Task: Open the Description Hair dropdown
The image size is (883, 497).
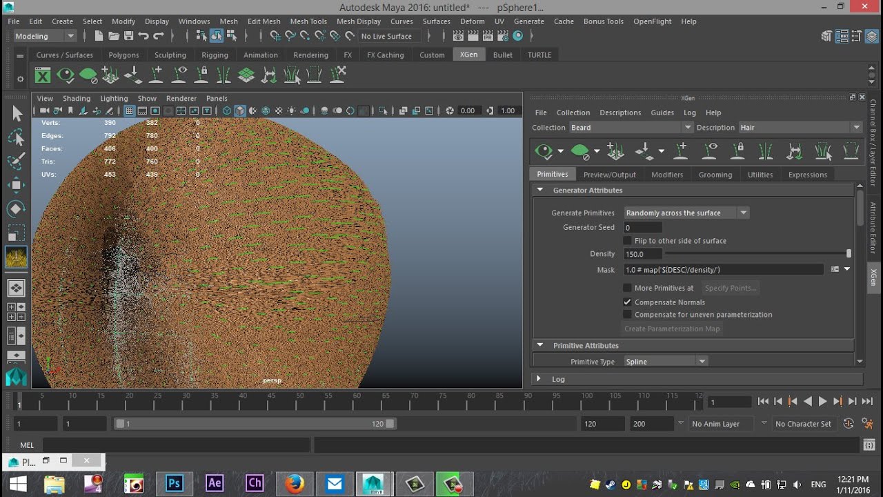Action: point(800,128)
